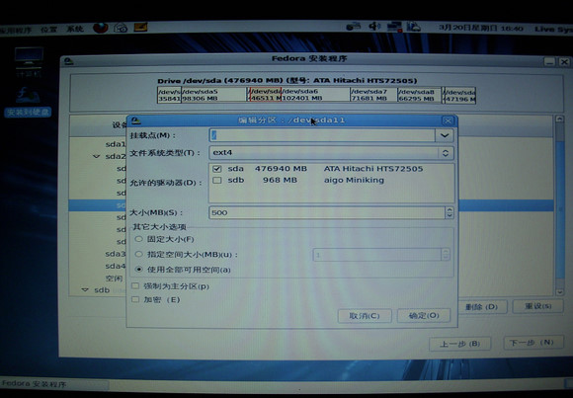
Task: Click the Fedora installer taskbar button
Action: point(54,384)
